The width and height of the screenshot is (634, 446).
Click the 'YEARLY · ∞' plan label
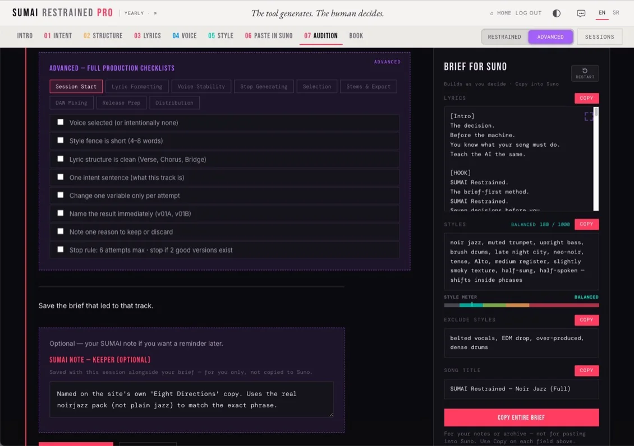pyautogui.click(x=140, y=13)
